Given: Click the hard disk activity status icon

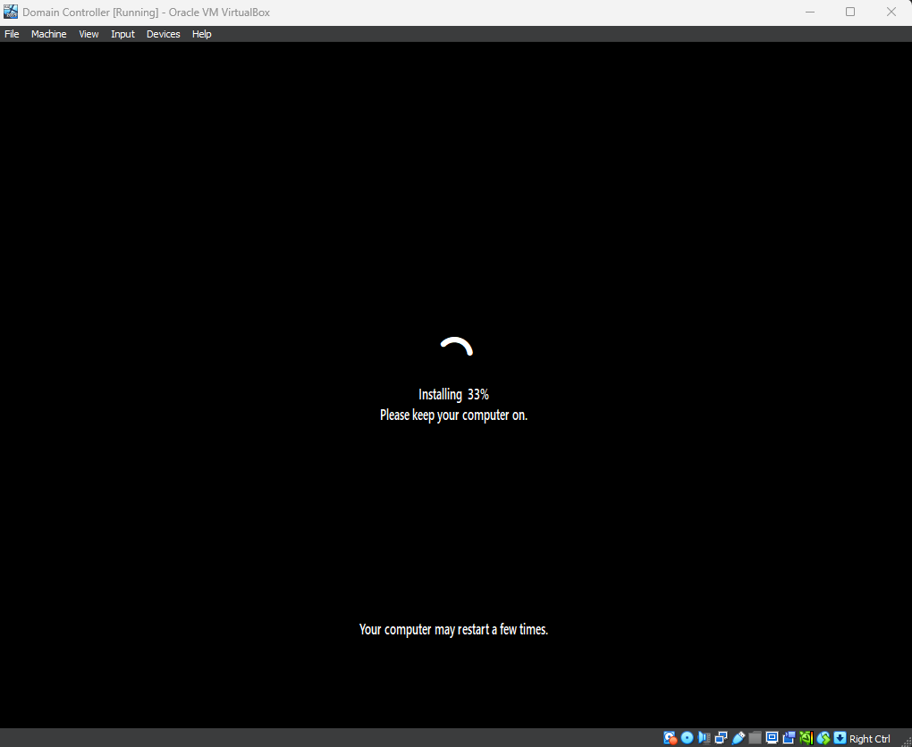Looking at the screenshot, I should click(x=671, y=738).
